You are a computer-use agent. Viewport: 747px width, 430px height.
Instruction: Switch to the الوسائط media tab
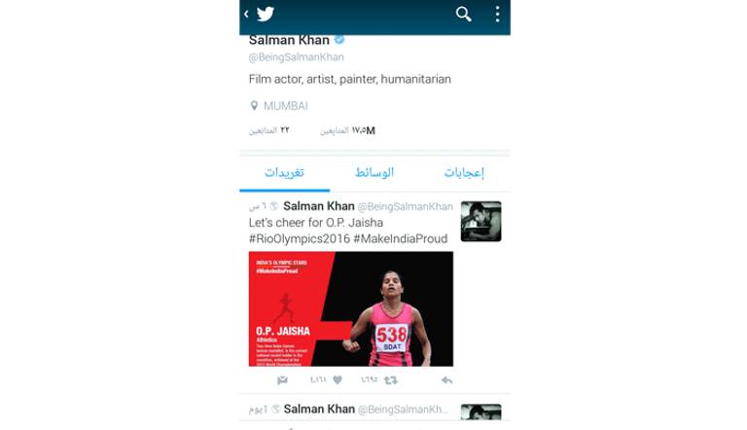click(x=374, y=172)
